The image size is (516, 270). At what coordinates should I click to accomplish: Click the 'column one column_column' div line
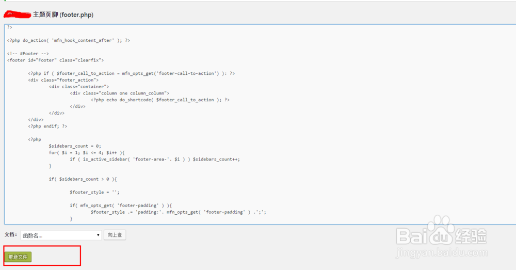[120, 93]
